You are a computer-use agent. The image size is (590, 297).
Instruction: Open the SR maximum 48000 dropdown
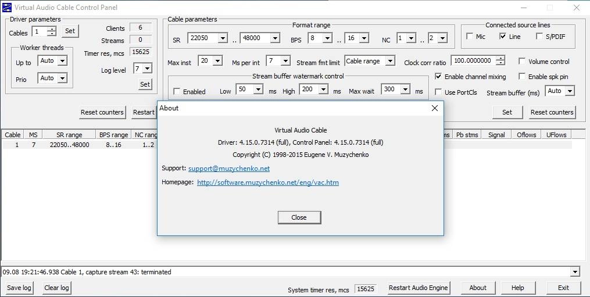click(x=275, y=38)
